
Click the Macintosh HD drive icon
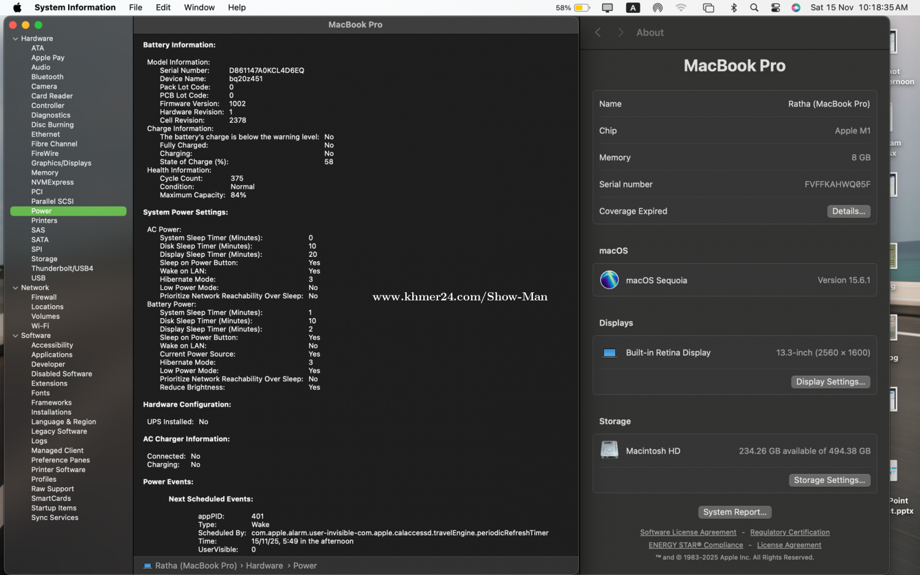point(609,451)
